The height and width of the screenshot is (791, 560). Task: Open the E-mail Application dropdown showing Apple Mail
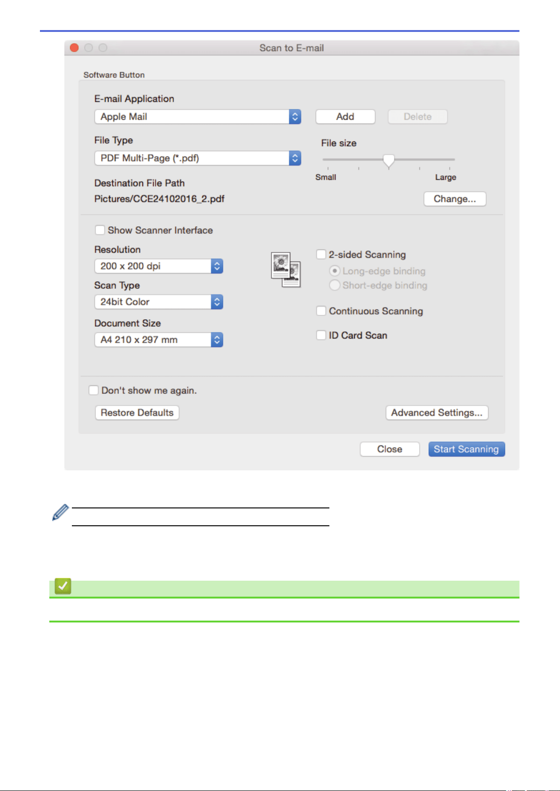coord(198,116)
